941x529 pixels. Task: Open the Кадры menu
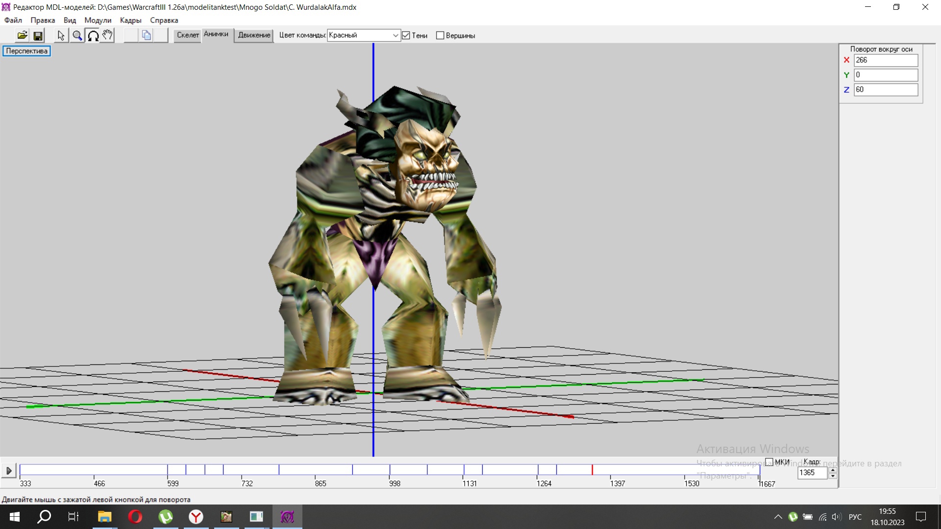pyautogui.click(x=130, y=20)
